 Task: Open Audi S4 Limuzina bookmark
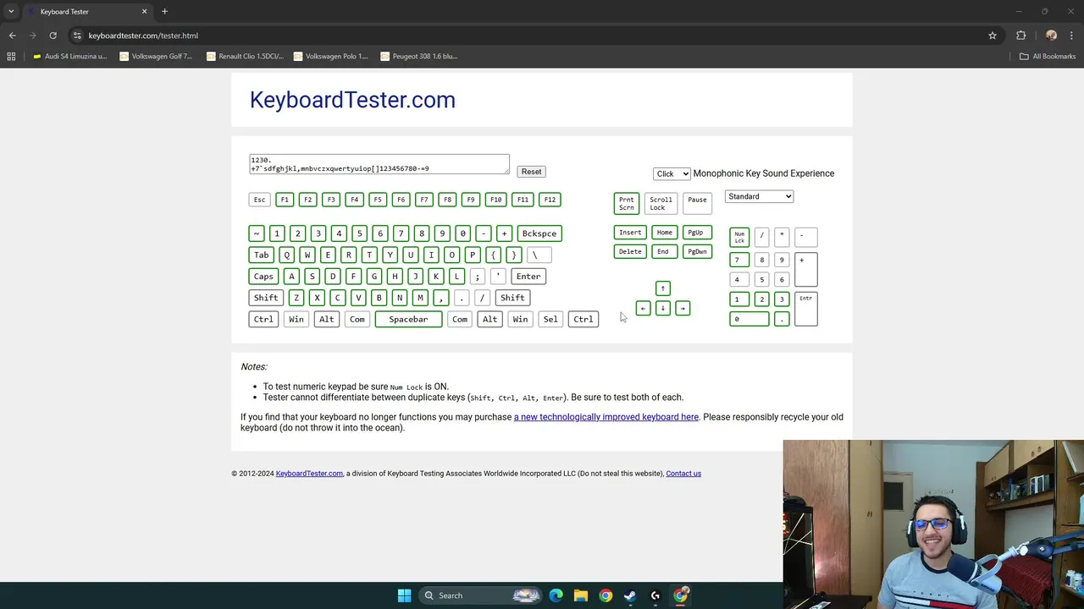(69, 57)
